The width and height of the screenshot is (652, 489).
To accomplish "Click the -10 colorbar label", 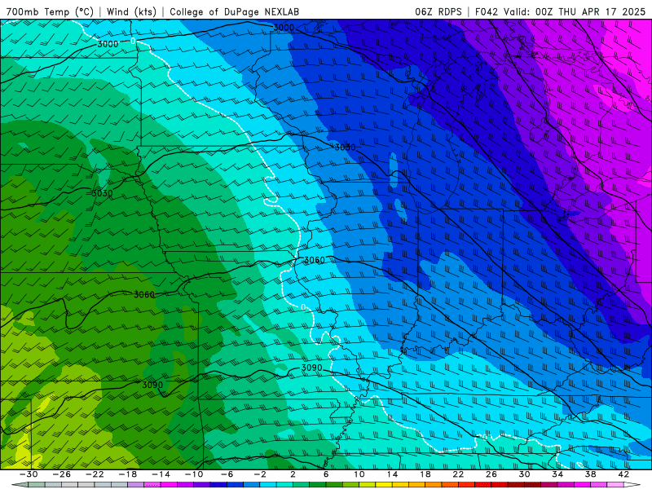I will pos(194,474).
